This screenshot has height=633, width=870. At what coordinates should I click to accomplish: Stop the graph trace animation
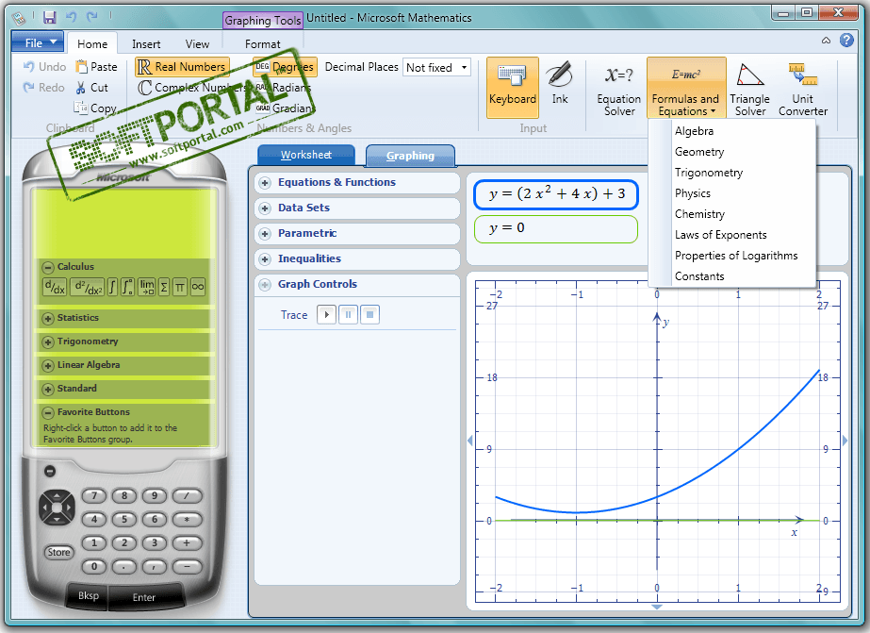[x=369, y=315]
